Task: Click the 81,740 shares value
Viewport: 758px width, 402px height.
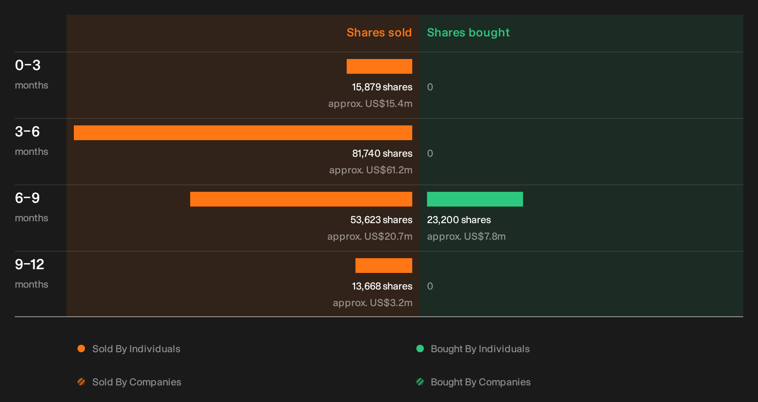Action: (x=382, y=154)
